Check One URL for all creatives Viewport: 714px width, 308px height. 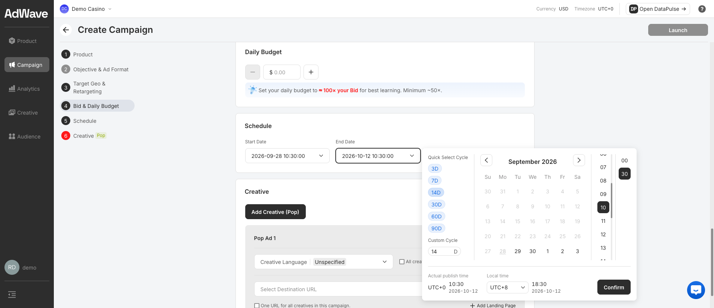pos(257,305)
